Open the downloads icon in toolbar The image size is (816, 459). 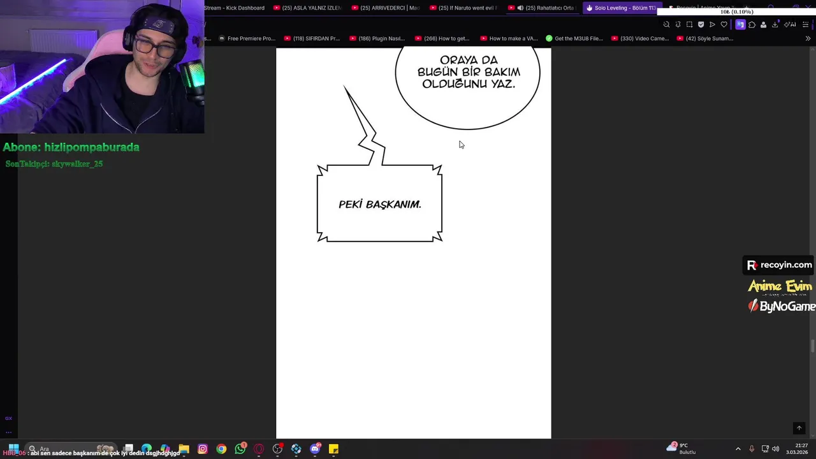point(775,25)
